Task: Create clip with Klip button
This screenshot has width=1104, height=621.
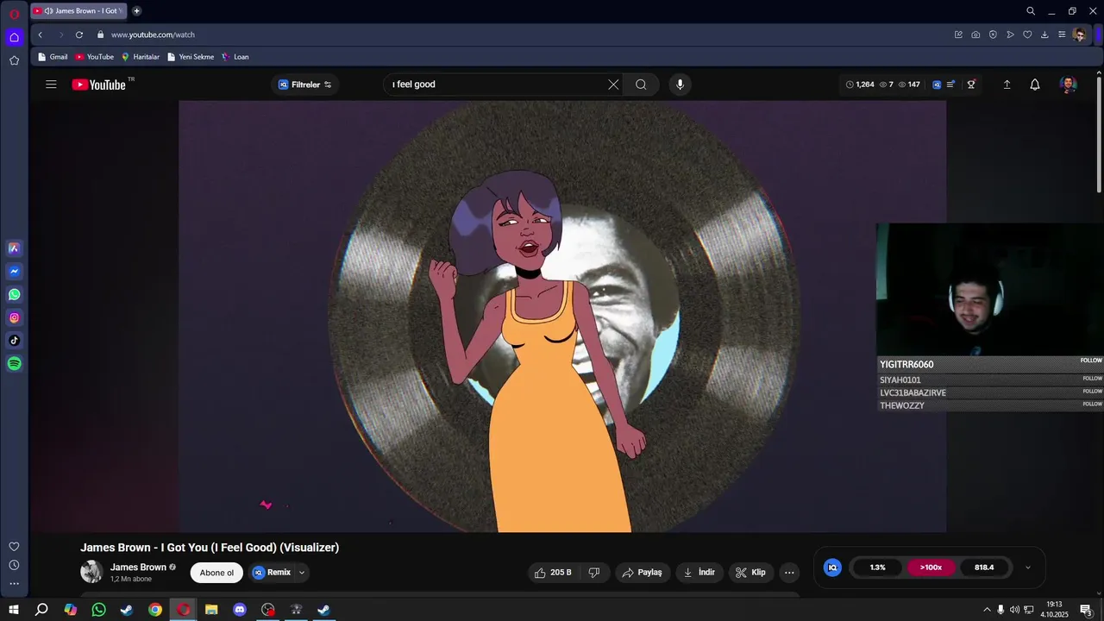Action: [750, 573]
